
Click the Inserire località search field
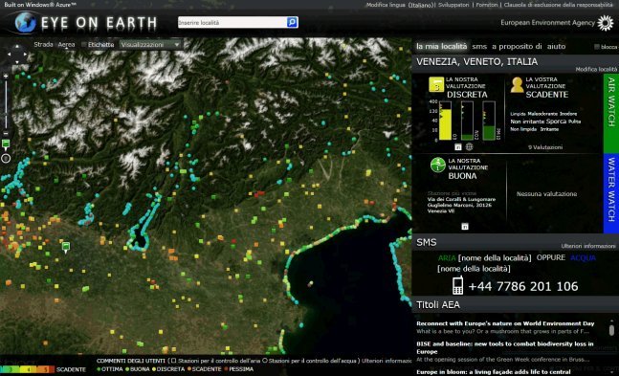[232, 23]
